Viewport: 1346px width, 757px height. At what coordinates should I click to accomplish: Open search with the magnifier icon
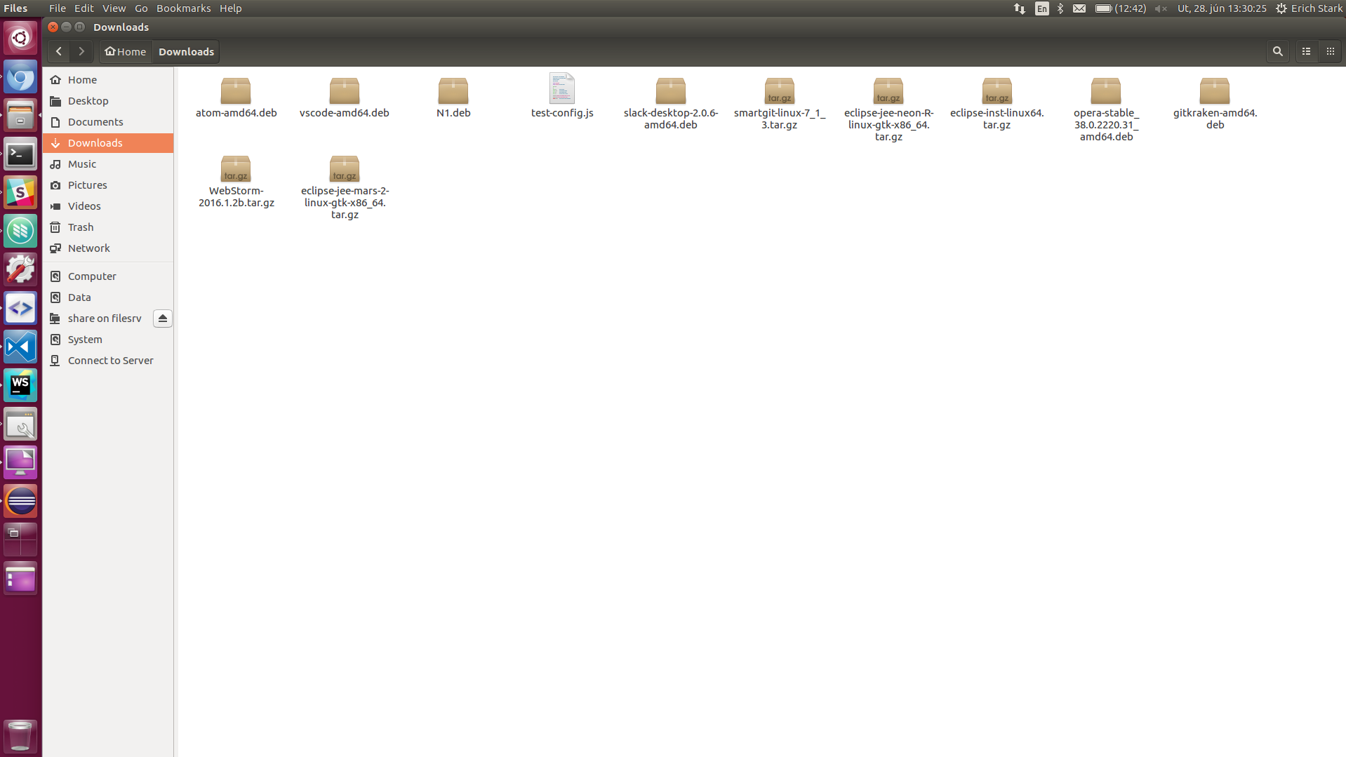pyautogui.click(x=1277, y=51)
